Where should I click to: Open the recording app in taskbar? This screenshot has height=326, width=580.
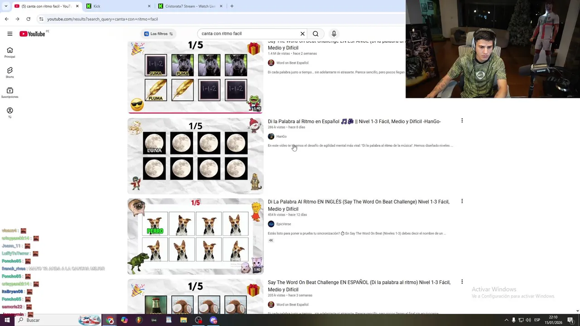click(198, 320)
